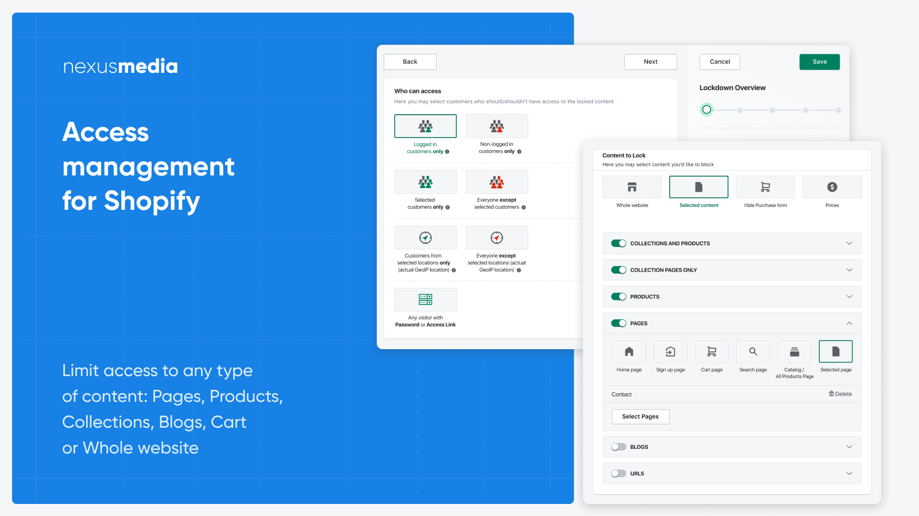Screen dimensions: 919x516
Task: Pick Everyone except selected locations icon
Action: (497, 238)
